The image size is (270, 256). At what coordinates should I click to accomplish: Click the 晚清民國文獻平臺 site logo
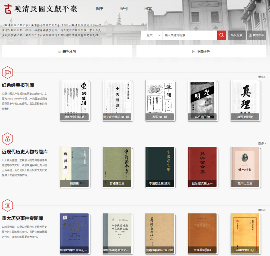point(41,9)
